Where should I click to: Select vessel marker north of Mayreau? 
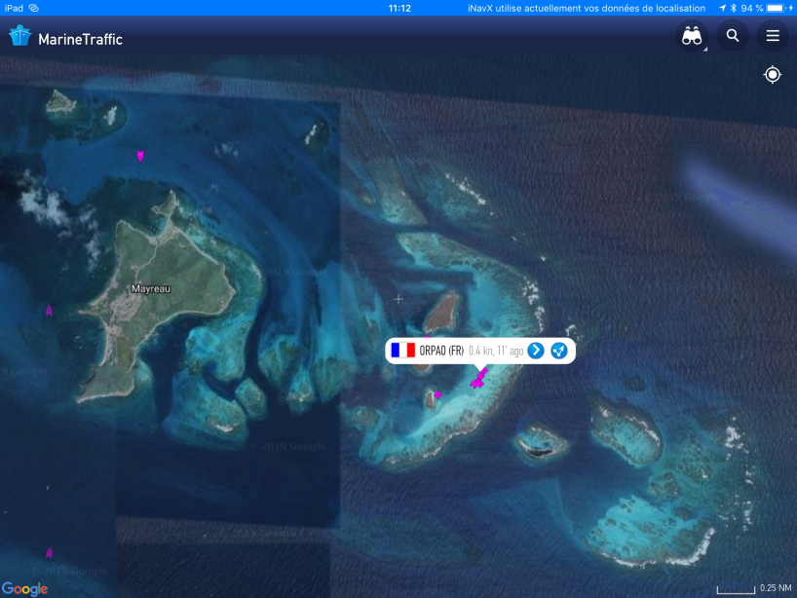(140, 155)
